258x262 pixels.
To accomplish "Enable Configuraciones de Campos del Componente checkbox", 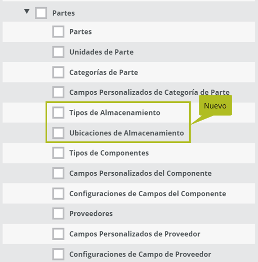I will (x=58, y=194).
